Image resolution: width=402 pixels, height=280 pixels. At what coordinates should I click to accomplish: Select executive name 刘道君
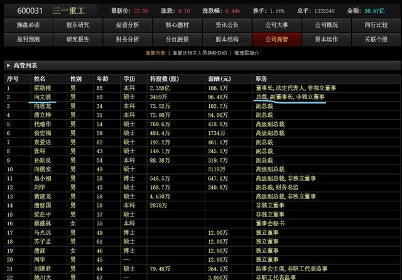43,269
